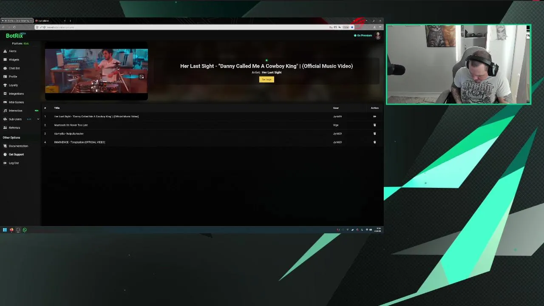This screenshot has width=544, height=306.
Task: Delete klamydia - huipulla tuulee from queue
Action: click(x=374, y=133)
